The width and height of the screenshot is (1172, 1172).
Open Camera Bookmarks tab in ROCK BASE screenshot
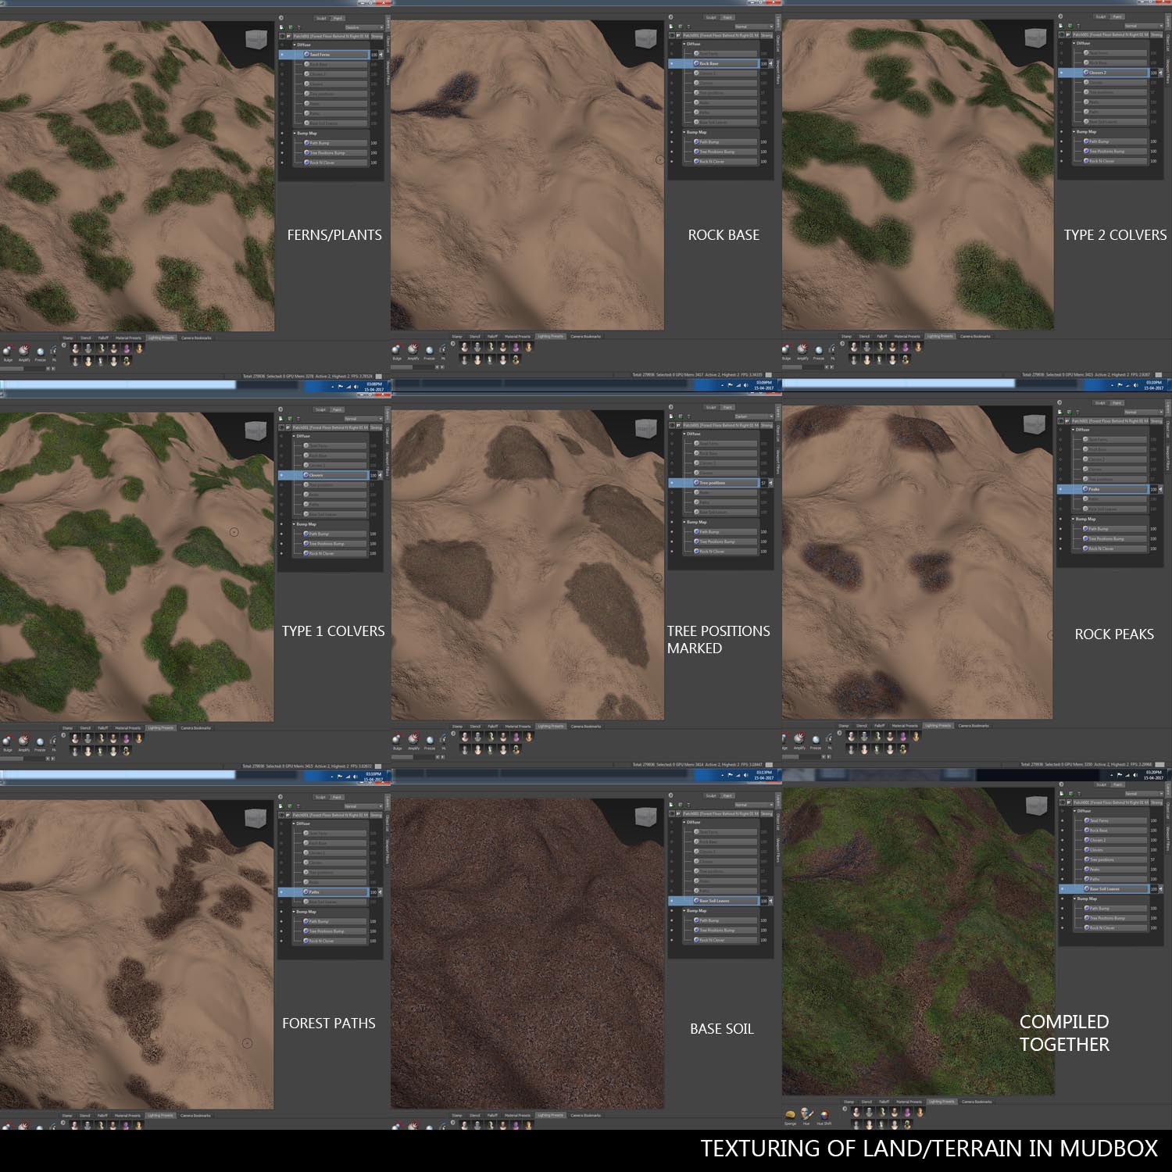(x=586, y=337)
